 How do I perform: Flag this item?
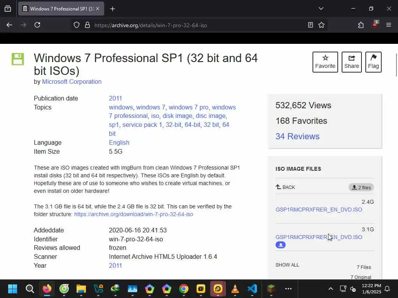(374, 62)
